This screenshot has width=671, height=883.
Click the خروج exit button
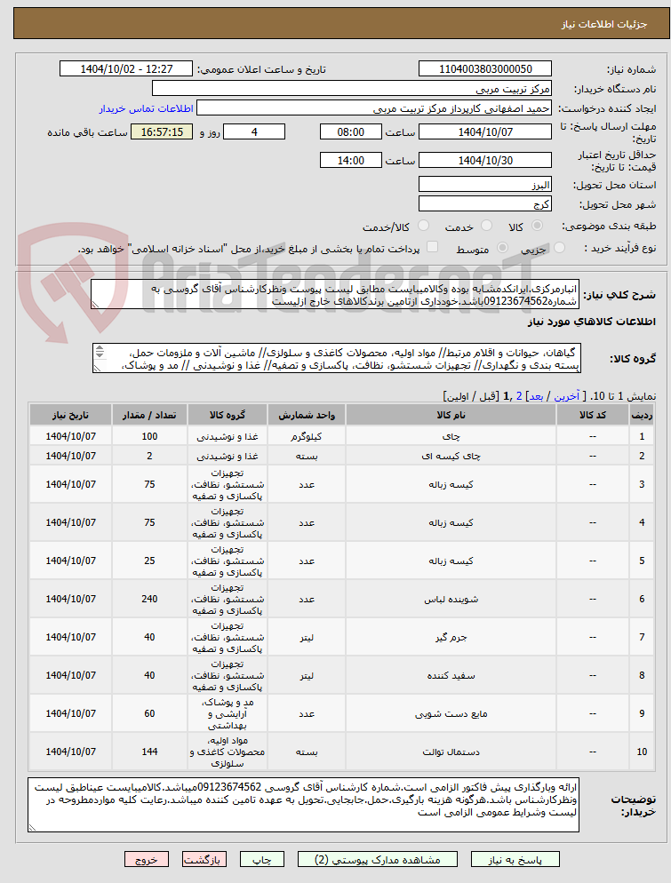[147, 859]
